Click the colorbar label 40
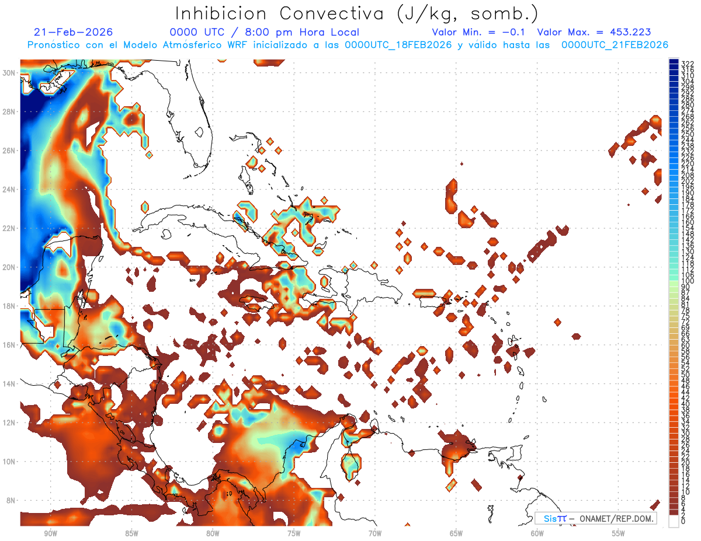The height and width of the screenshot is (541, 701). [x=686, y=404]
